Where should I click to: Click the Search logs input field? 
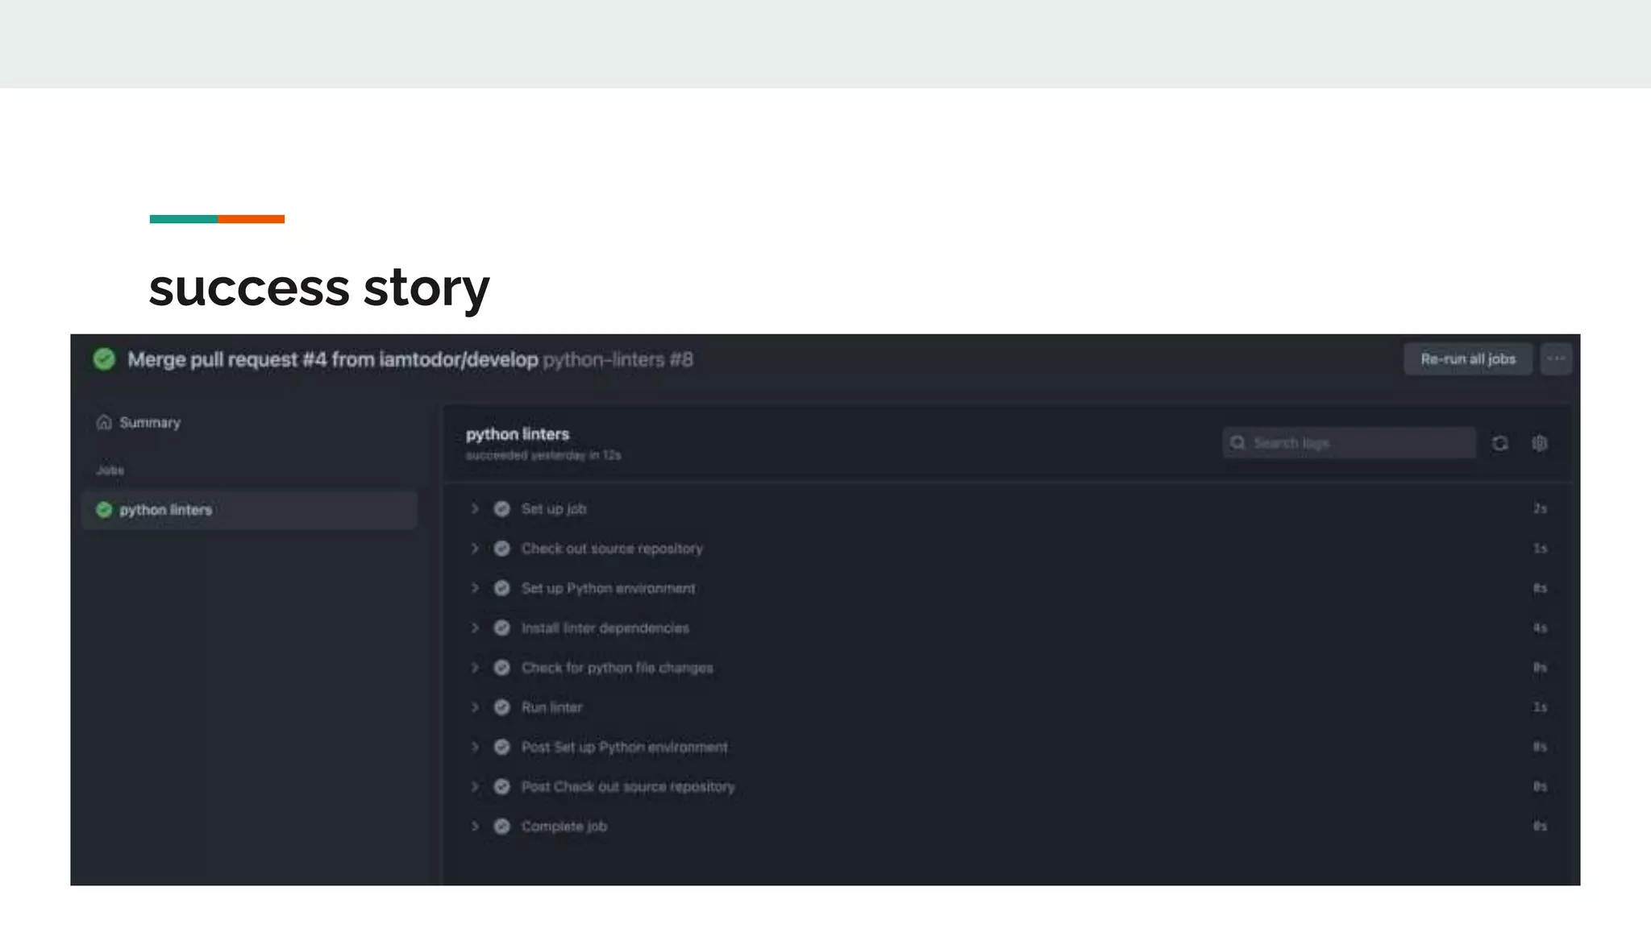tap(1349, 443)
